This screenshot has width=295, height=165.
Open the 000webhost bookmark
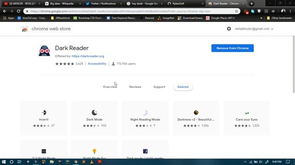[x=60, y=18]
